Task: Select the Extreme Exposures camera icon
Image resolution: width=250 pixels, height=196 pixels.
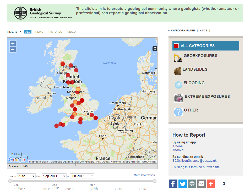Action: (x=178, y=98)
